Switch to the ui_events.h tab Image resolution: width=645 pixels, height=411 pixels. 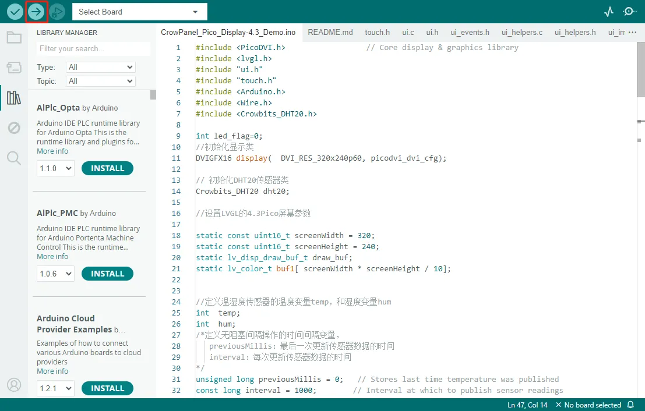[x=470, y=32]
